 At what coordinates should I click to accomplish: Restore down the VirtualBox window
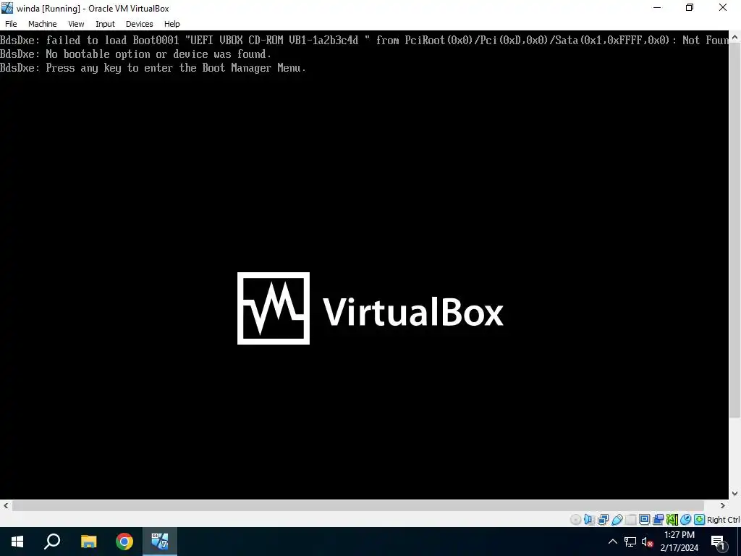(690, 7)
